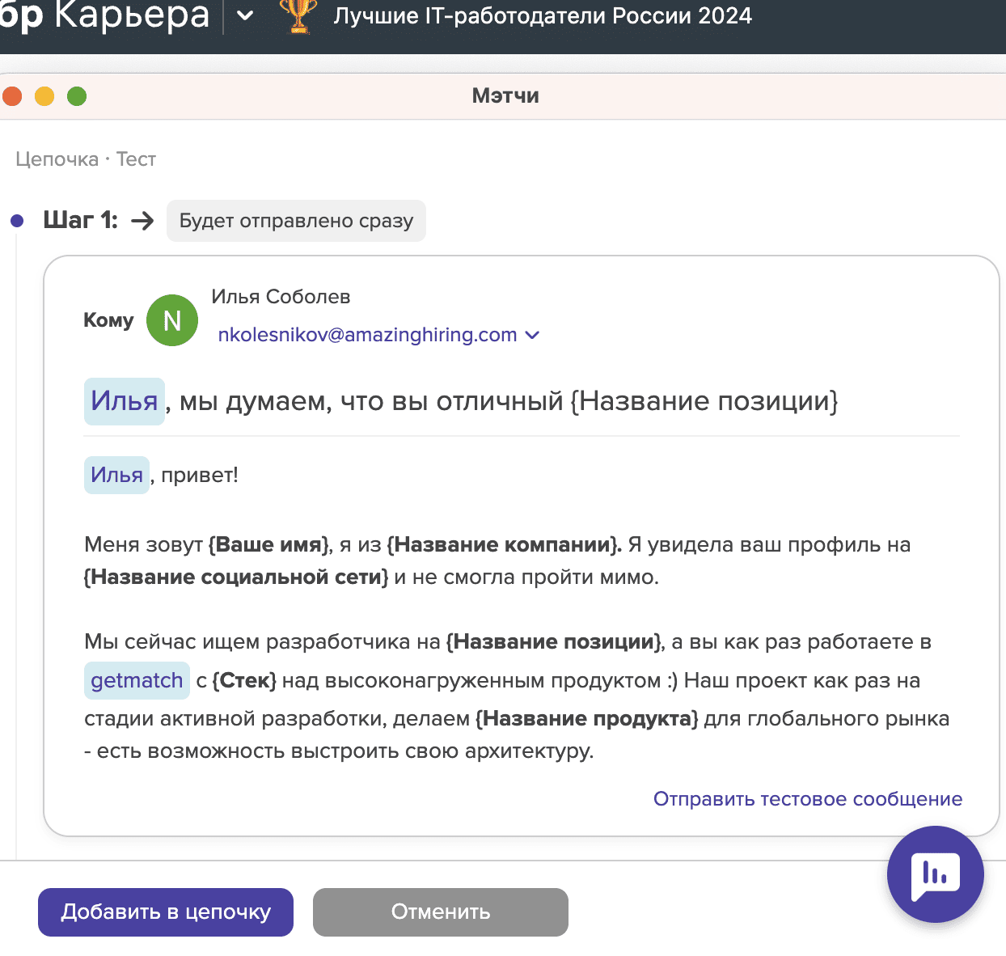This screenshot has height=956, width=1006.
Task: Click the 'Илья' variable tag in subject line
Action: [125, 401]
